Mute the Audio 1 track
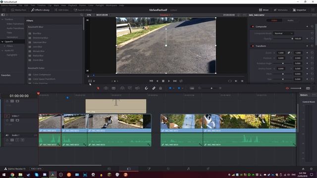Screen dimensions: 317x178 [22, 140]
